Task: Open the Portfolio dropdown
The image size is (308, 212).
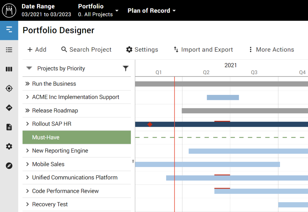Action: 98,11
